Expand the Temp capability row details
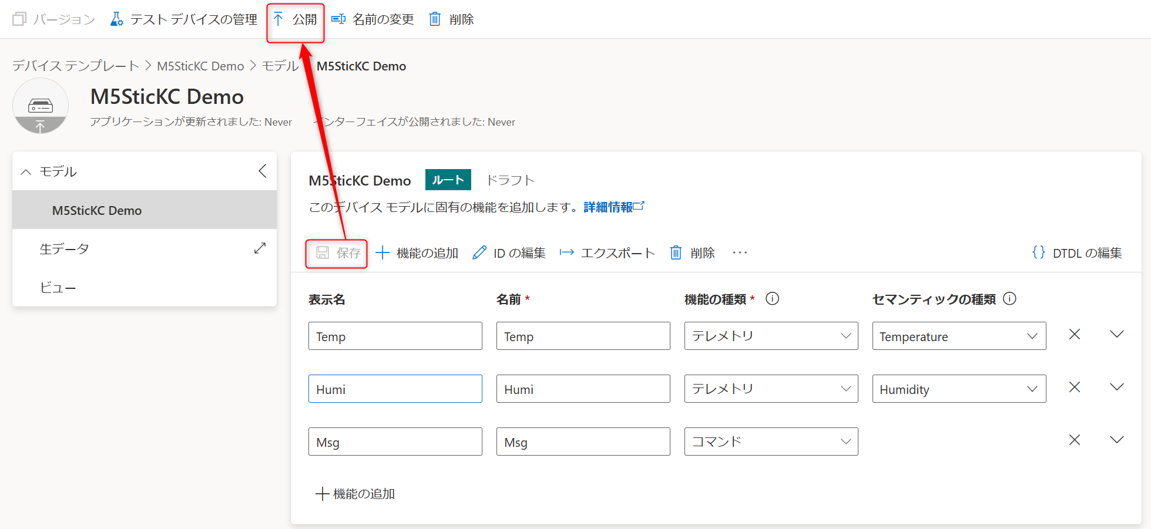1151x529 pixels. tap(1117, 334)
